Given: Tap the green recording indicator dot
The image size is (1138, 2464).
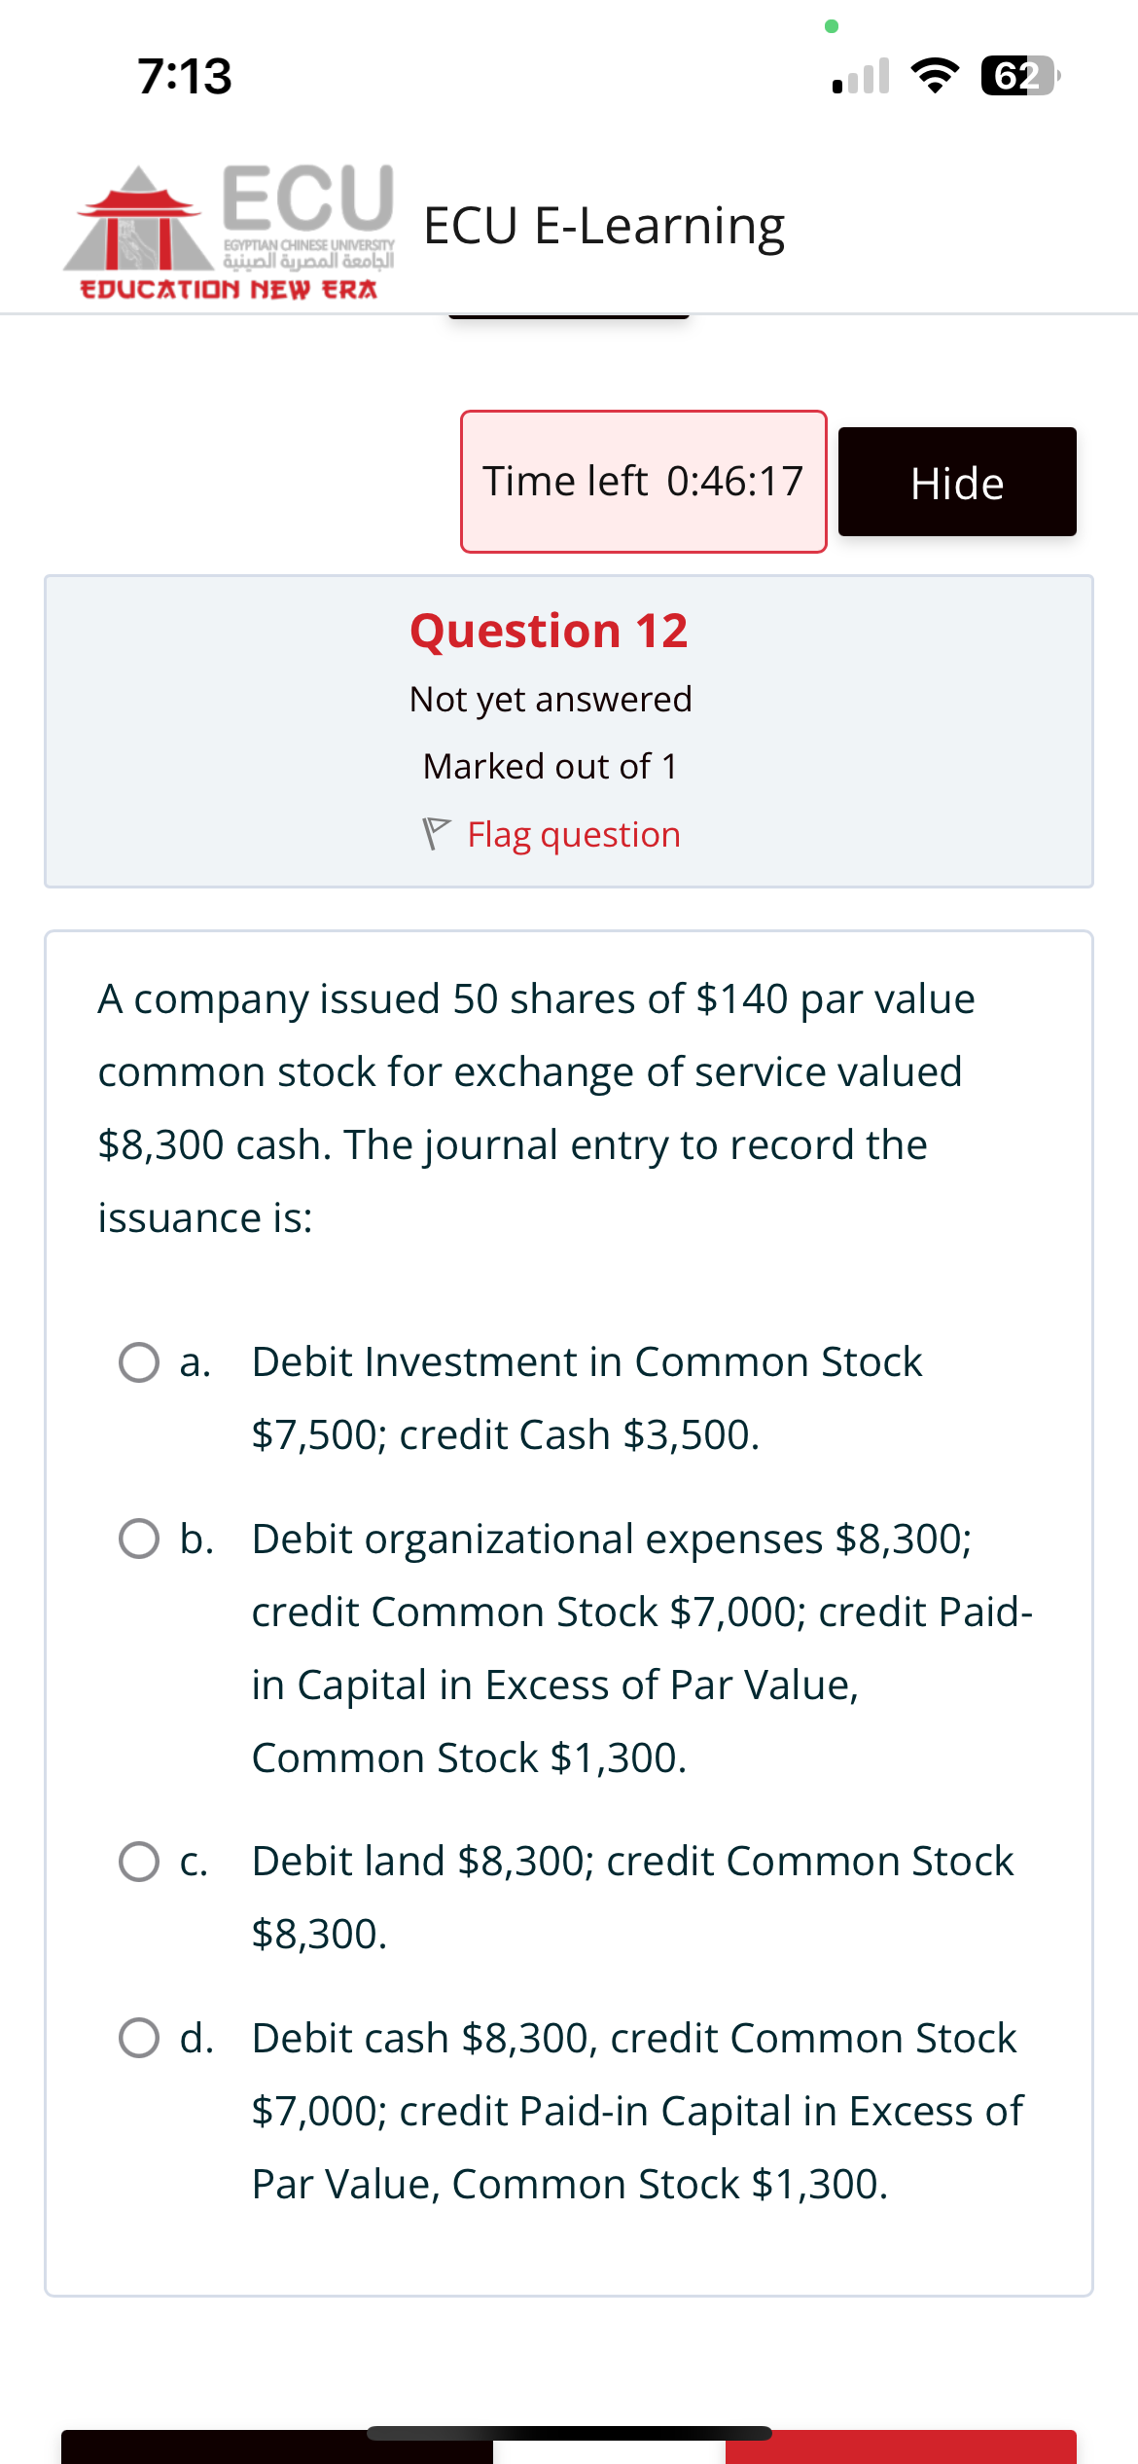Looking at the screenshot, I should click(830, 27).
